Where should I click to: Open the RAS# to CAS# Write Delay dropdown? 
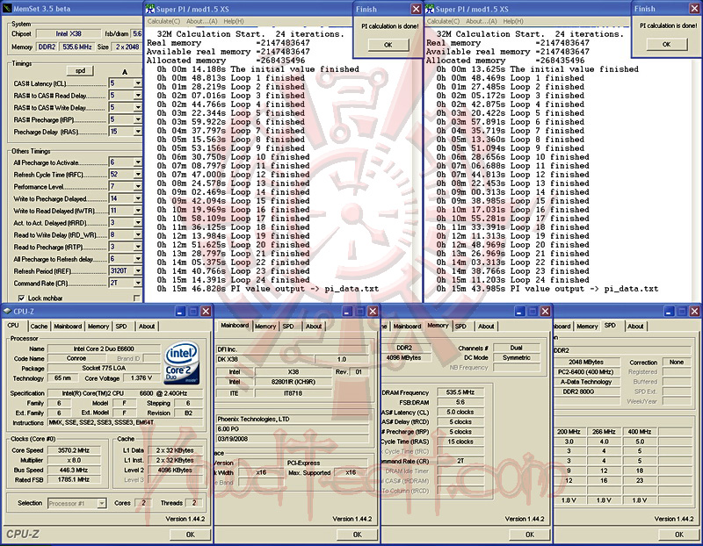tap(138, 107)
